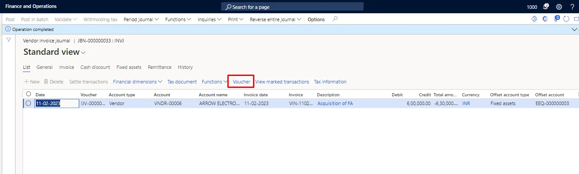This screenshot has height=174, width=579.
Task: Sort by the Account name column header
Action: pos(213,95)
